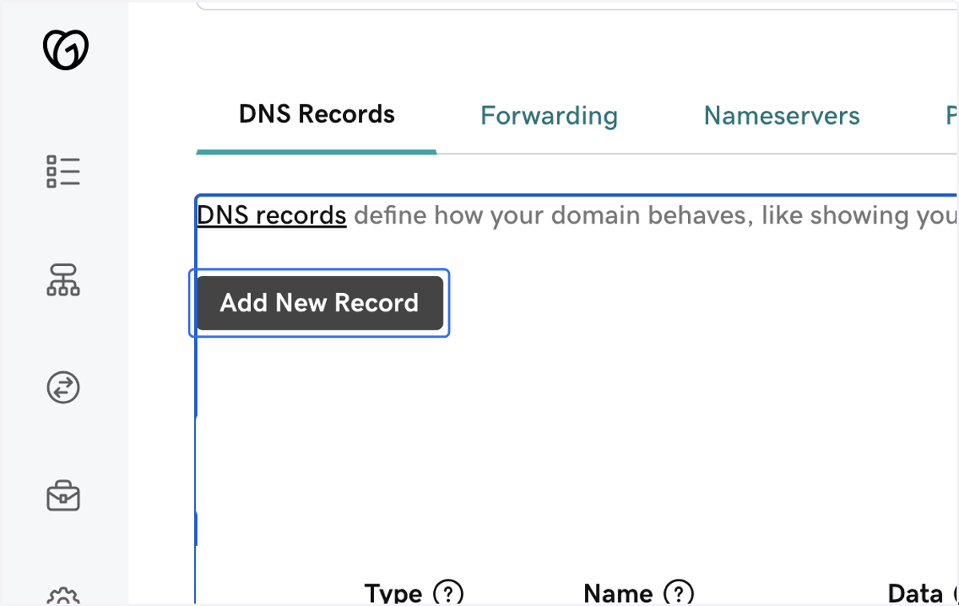Switch to the Nameservers tab
Image resolution: width=959 pixels, height=606 pixels.
[782, 116]
